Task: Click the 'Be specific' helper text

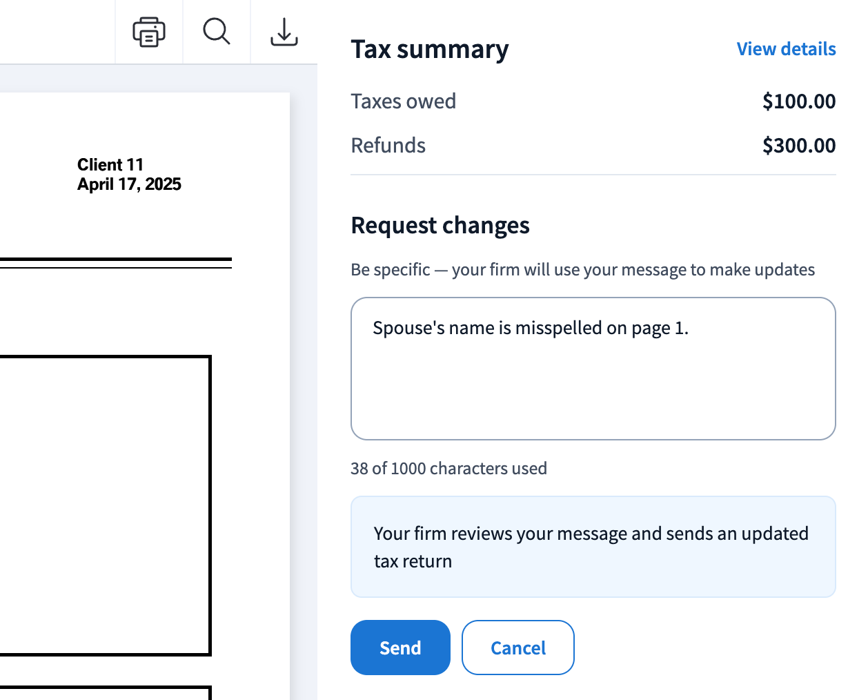Action: point(583,270)
